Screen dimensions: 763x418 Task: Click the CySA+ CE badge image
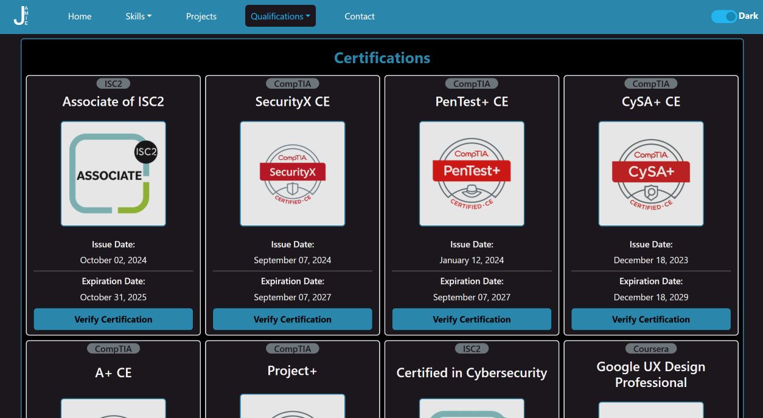point(650,173)
